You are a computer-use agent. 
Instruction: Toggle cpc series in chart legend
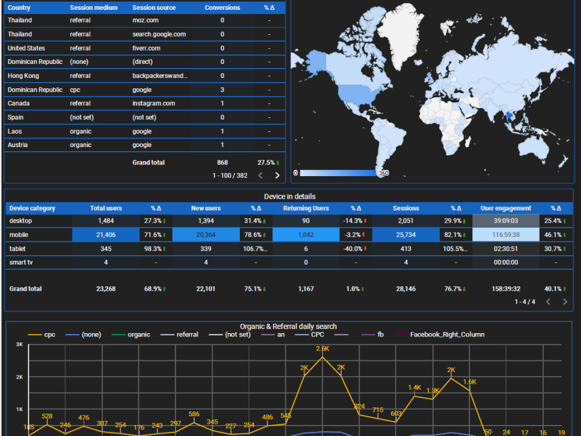click(x=41, y=335)
